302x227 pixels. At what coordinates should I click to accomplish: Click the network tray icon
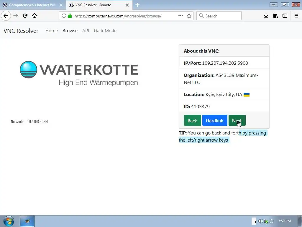coord(266,221)
